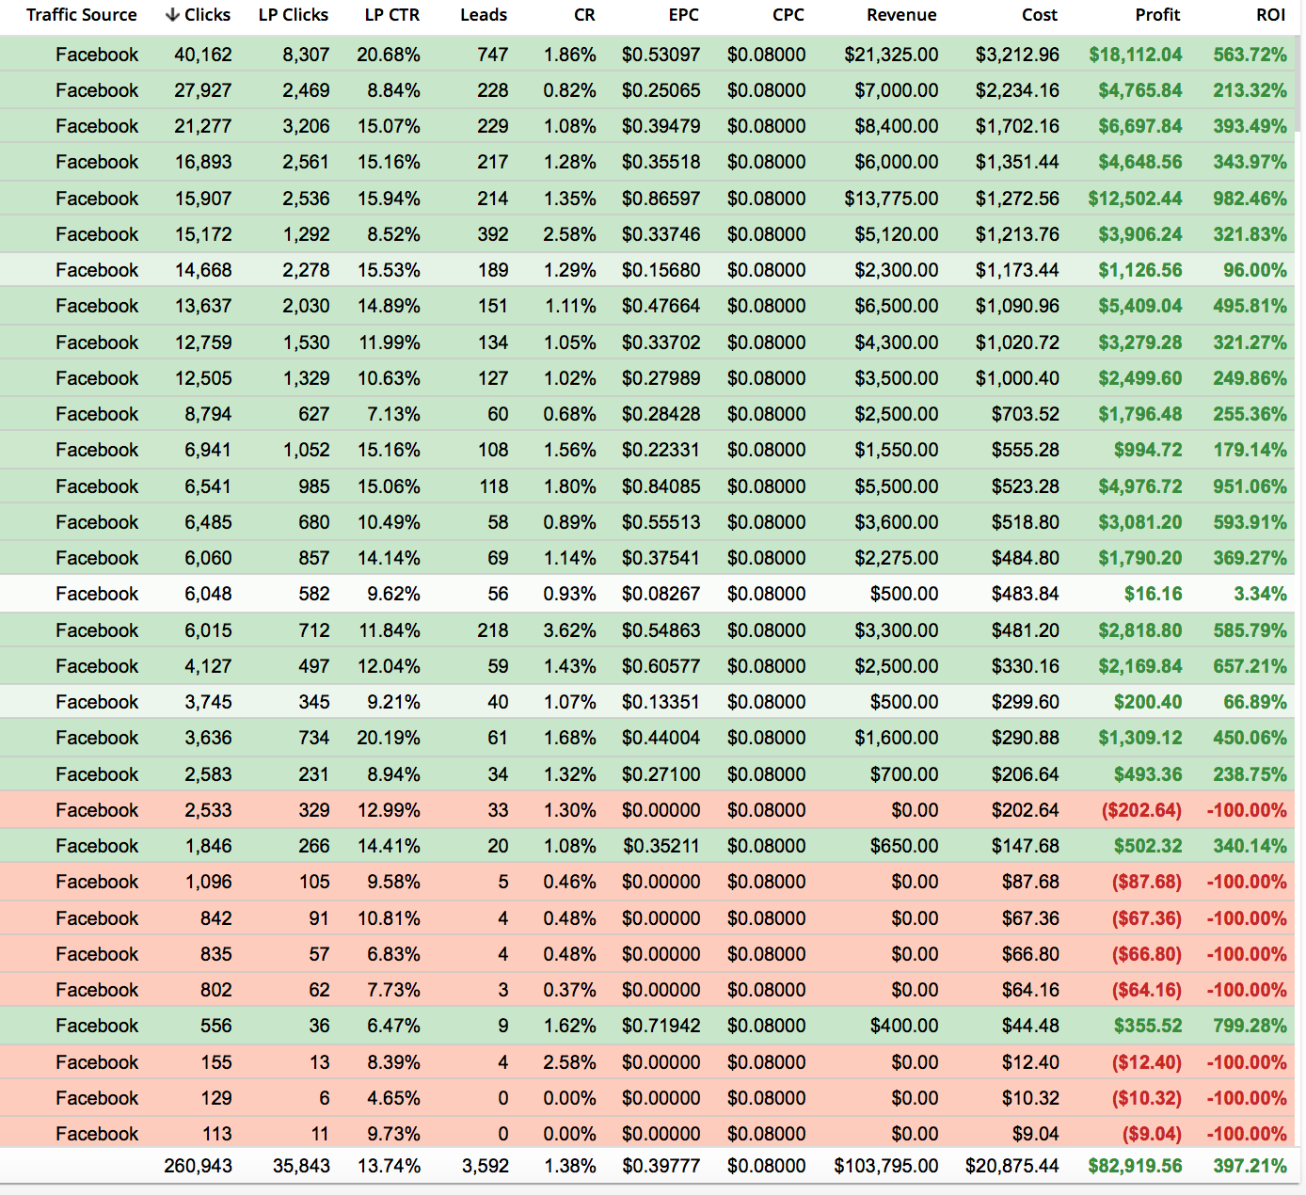
Task: Click the profit cell $1,126.56
Action: tap(1140, 270)
